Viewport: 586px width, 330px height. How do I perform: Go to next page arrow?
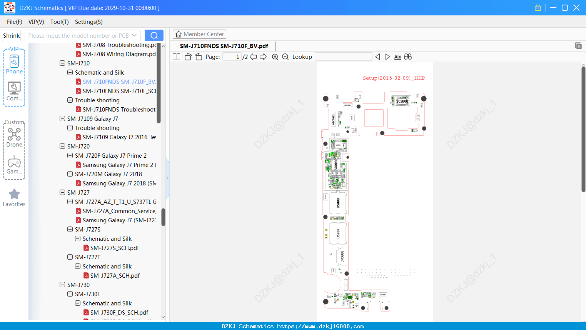263,57
